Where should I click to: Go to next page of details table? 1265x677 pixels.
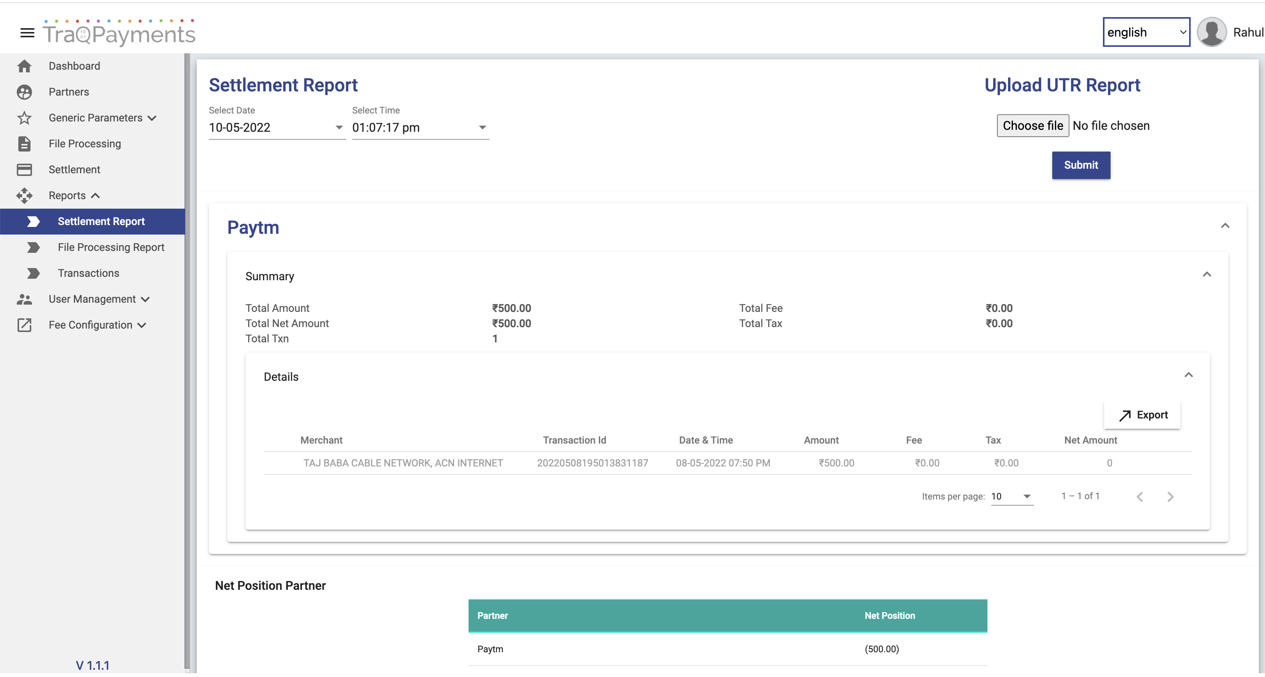pyautogui.click(x=1170, y=497)
